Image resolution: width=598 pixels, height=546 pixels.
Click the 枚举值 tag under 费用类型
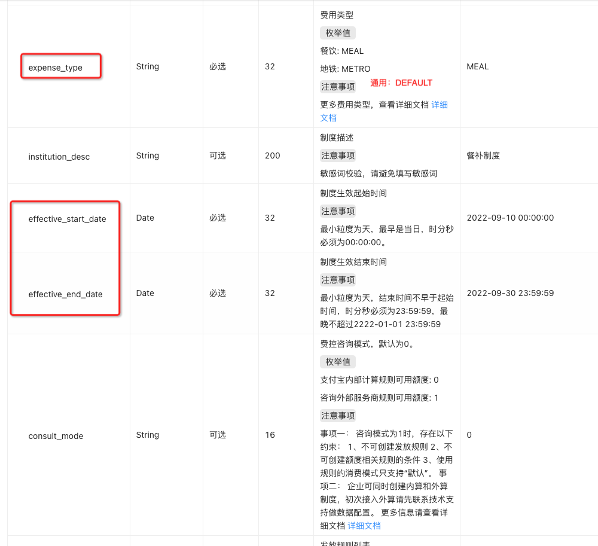coord(337,33)
